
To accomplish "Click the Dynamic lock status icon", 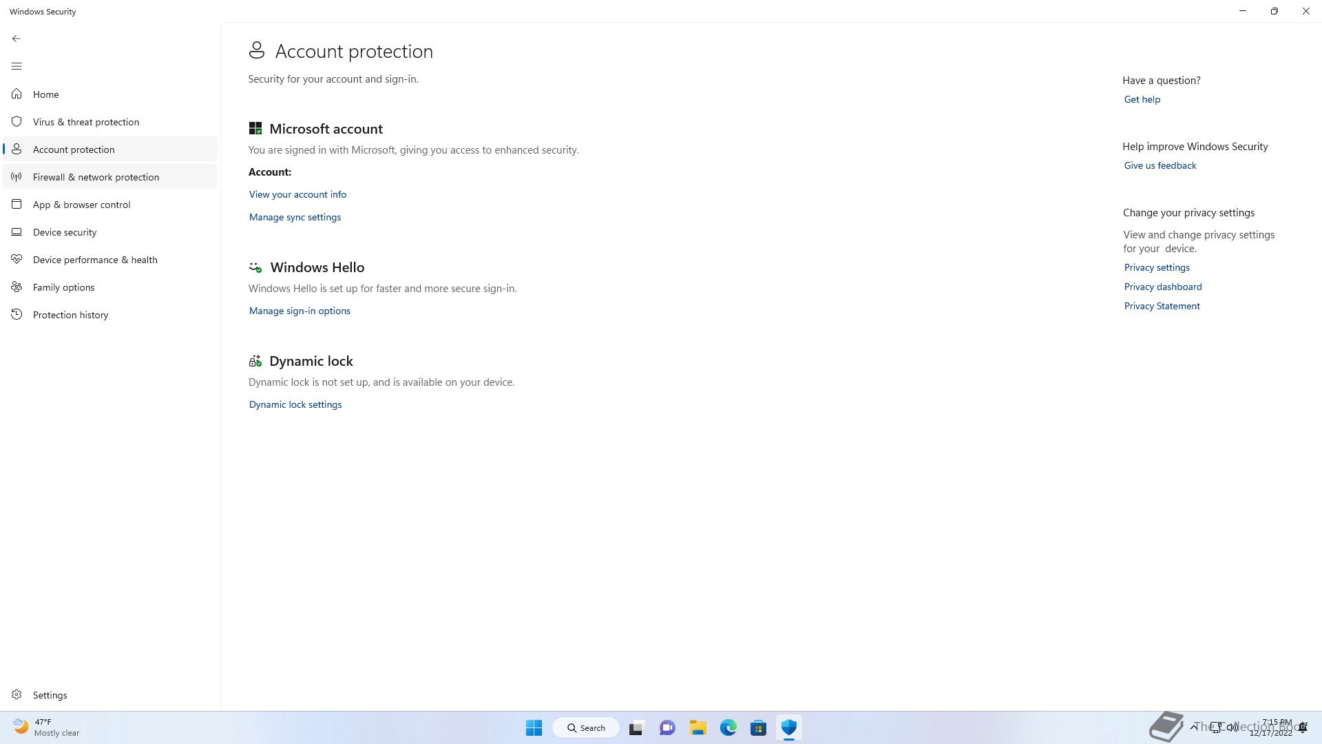I will point(255,361).
